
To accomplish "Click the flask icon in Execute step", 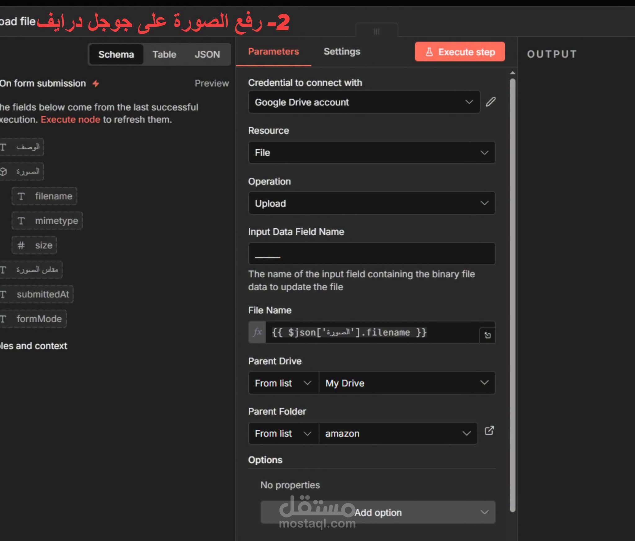I will click(x=429, y=52).
